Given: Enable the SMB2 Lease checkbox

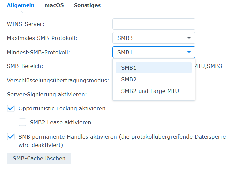Looking at the screenshot, I should [23, 122].
